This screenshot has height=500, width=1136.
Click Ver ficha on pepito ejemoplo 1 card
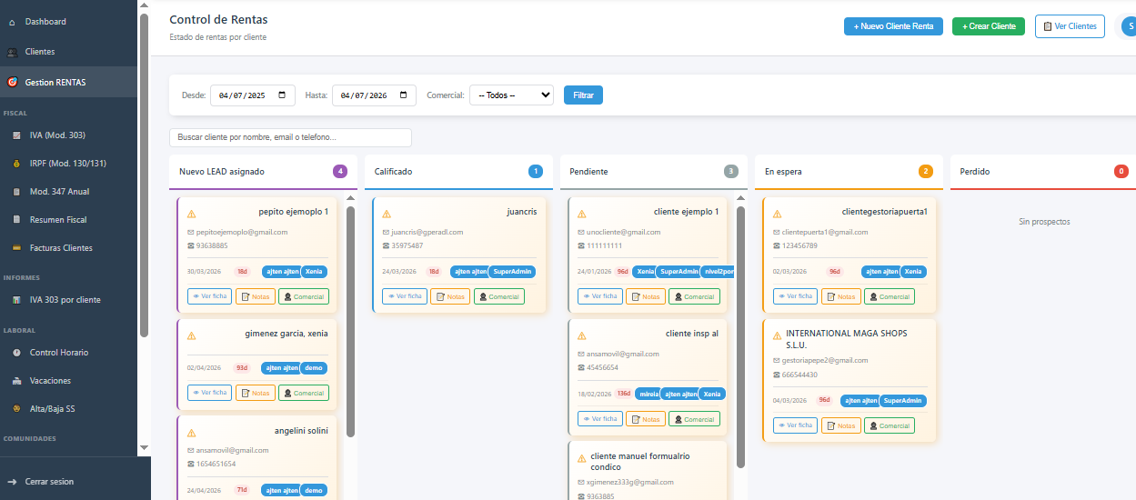pos(209,296)
